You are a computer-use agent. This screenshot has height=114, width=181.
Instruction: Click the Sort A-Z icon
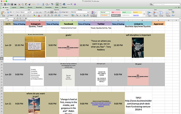pos(47,4)
